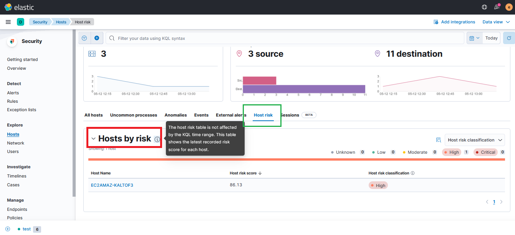Open the Elastic main navigation hamburger menu
Viewport: 515px width, 235px height.
8,22
